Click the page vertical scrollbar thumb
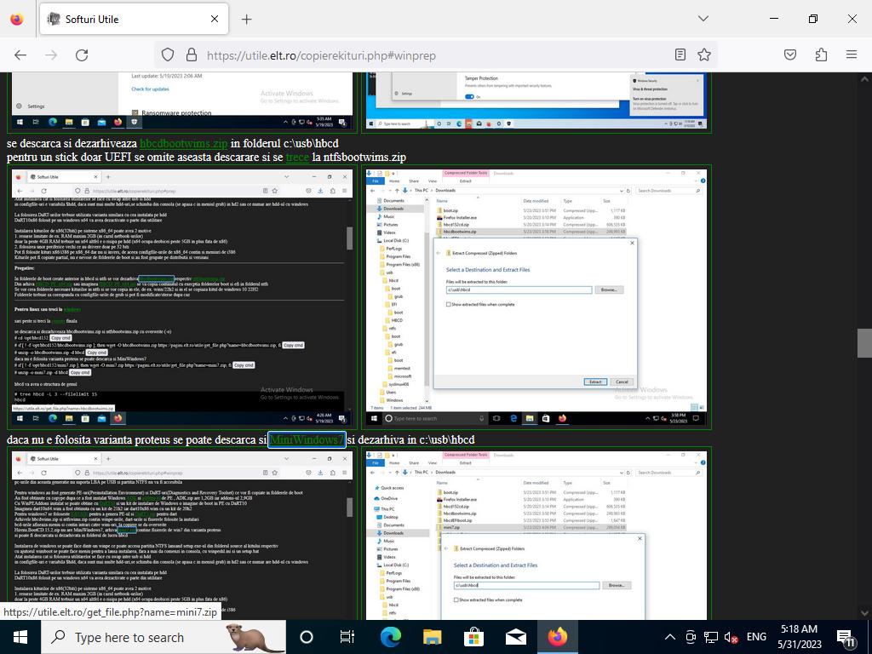The image size is (872, 654). pos(864,342)
